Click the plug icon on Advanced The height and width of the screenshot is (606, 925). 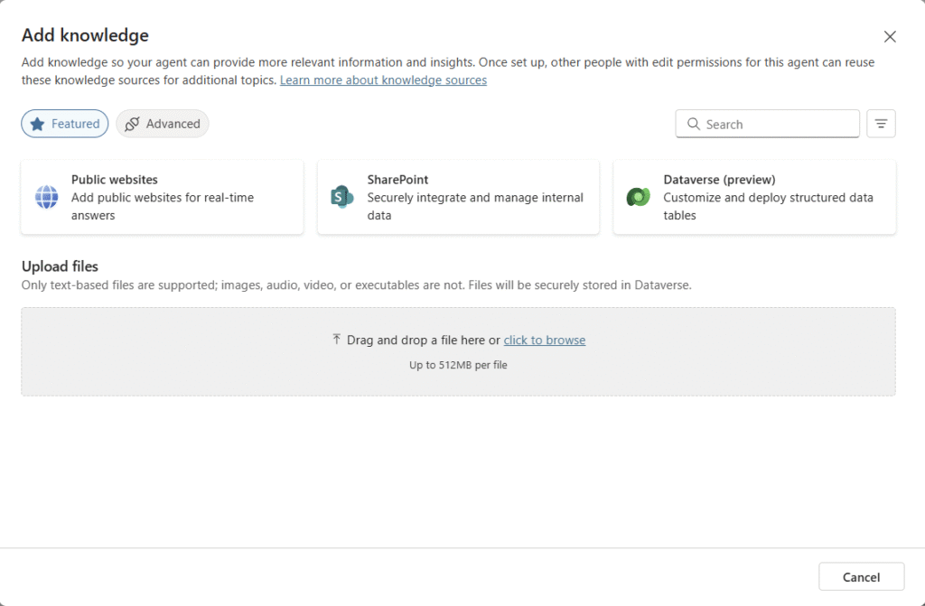click(x=132, y=124)
